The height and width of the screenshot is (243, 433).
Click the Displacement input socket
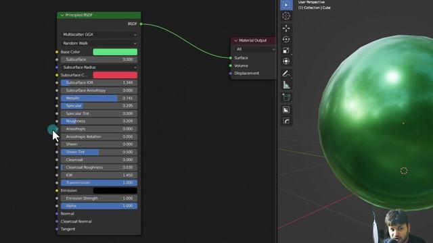coord(231,74)
